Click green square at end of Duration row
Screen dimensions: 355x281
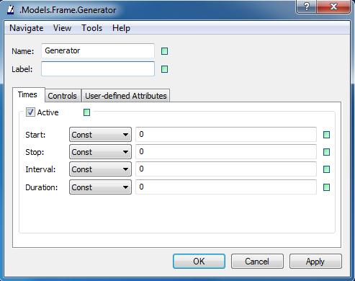(326, 187)
